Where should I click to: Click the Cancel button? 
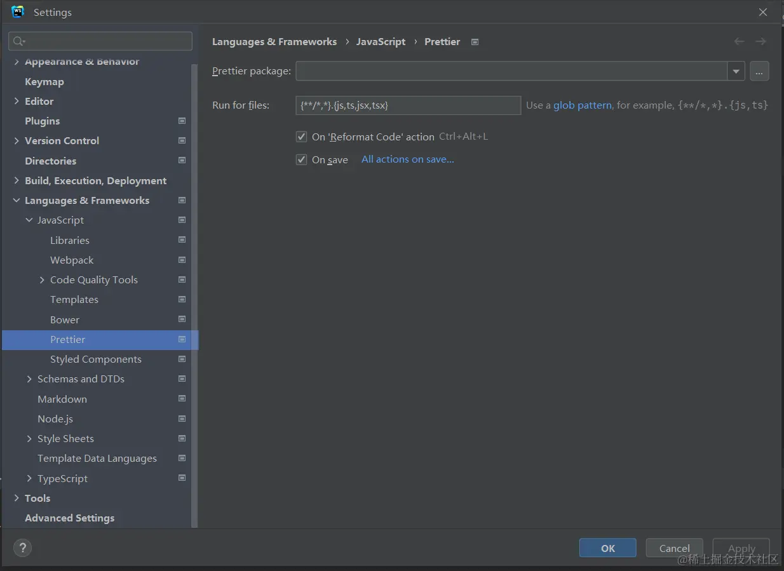click(674, 548)
